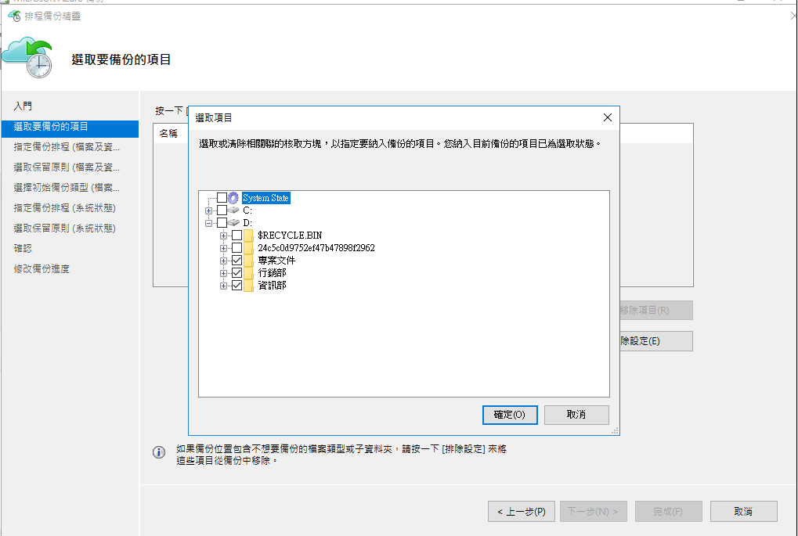Viewport: 798px width, 536px height.
Task: Click the 行銷部 folder icon
Action: click(248, 273)
